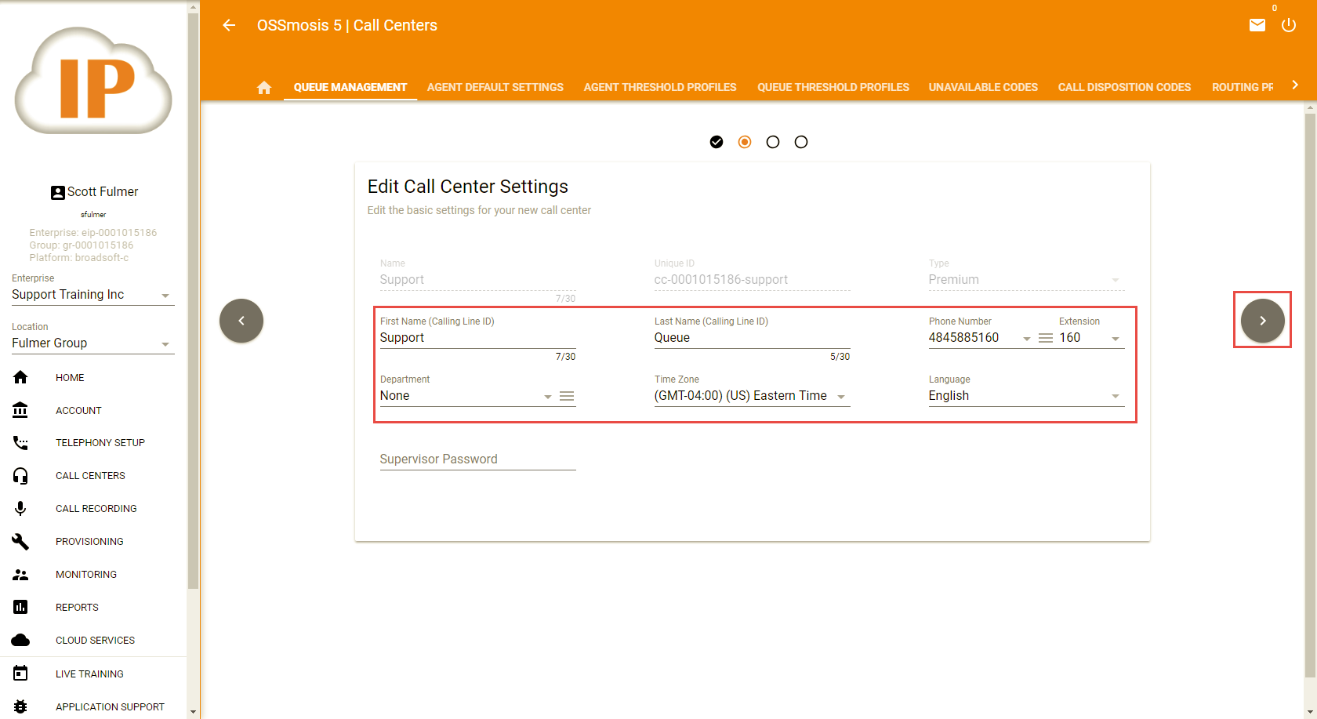Open Unavailable Codes tab
The height and width of the screenshot is (719, 1317).
pyautogui.click(x=983, y=87)
